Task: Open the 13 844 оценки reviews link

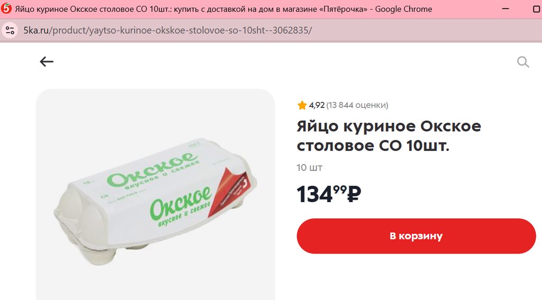Action: coord(357,105)
